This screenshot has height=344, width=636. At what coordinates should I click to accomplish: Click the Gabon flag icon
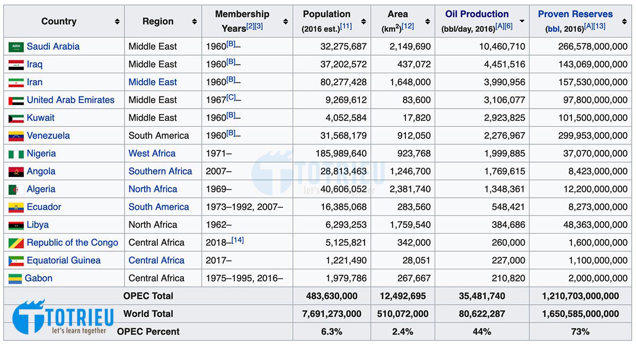[x=16, y=279]
